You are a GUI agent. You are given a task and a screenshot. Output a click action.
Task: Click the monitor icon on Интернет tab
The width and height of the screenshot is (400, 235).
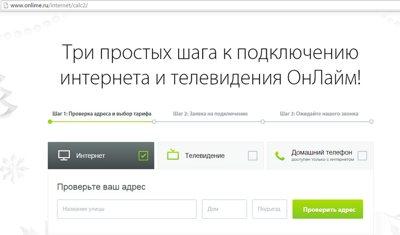point(63,155)
